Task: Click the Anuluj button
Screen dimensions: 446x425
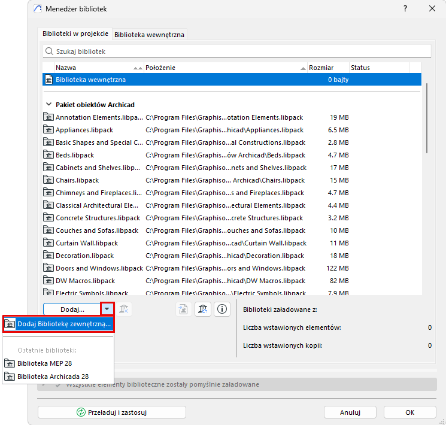Action: point(350,412)
